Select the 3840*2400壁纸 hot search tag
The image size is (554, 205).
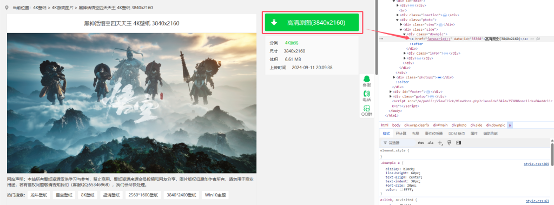[x=181, y=195]
